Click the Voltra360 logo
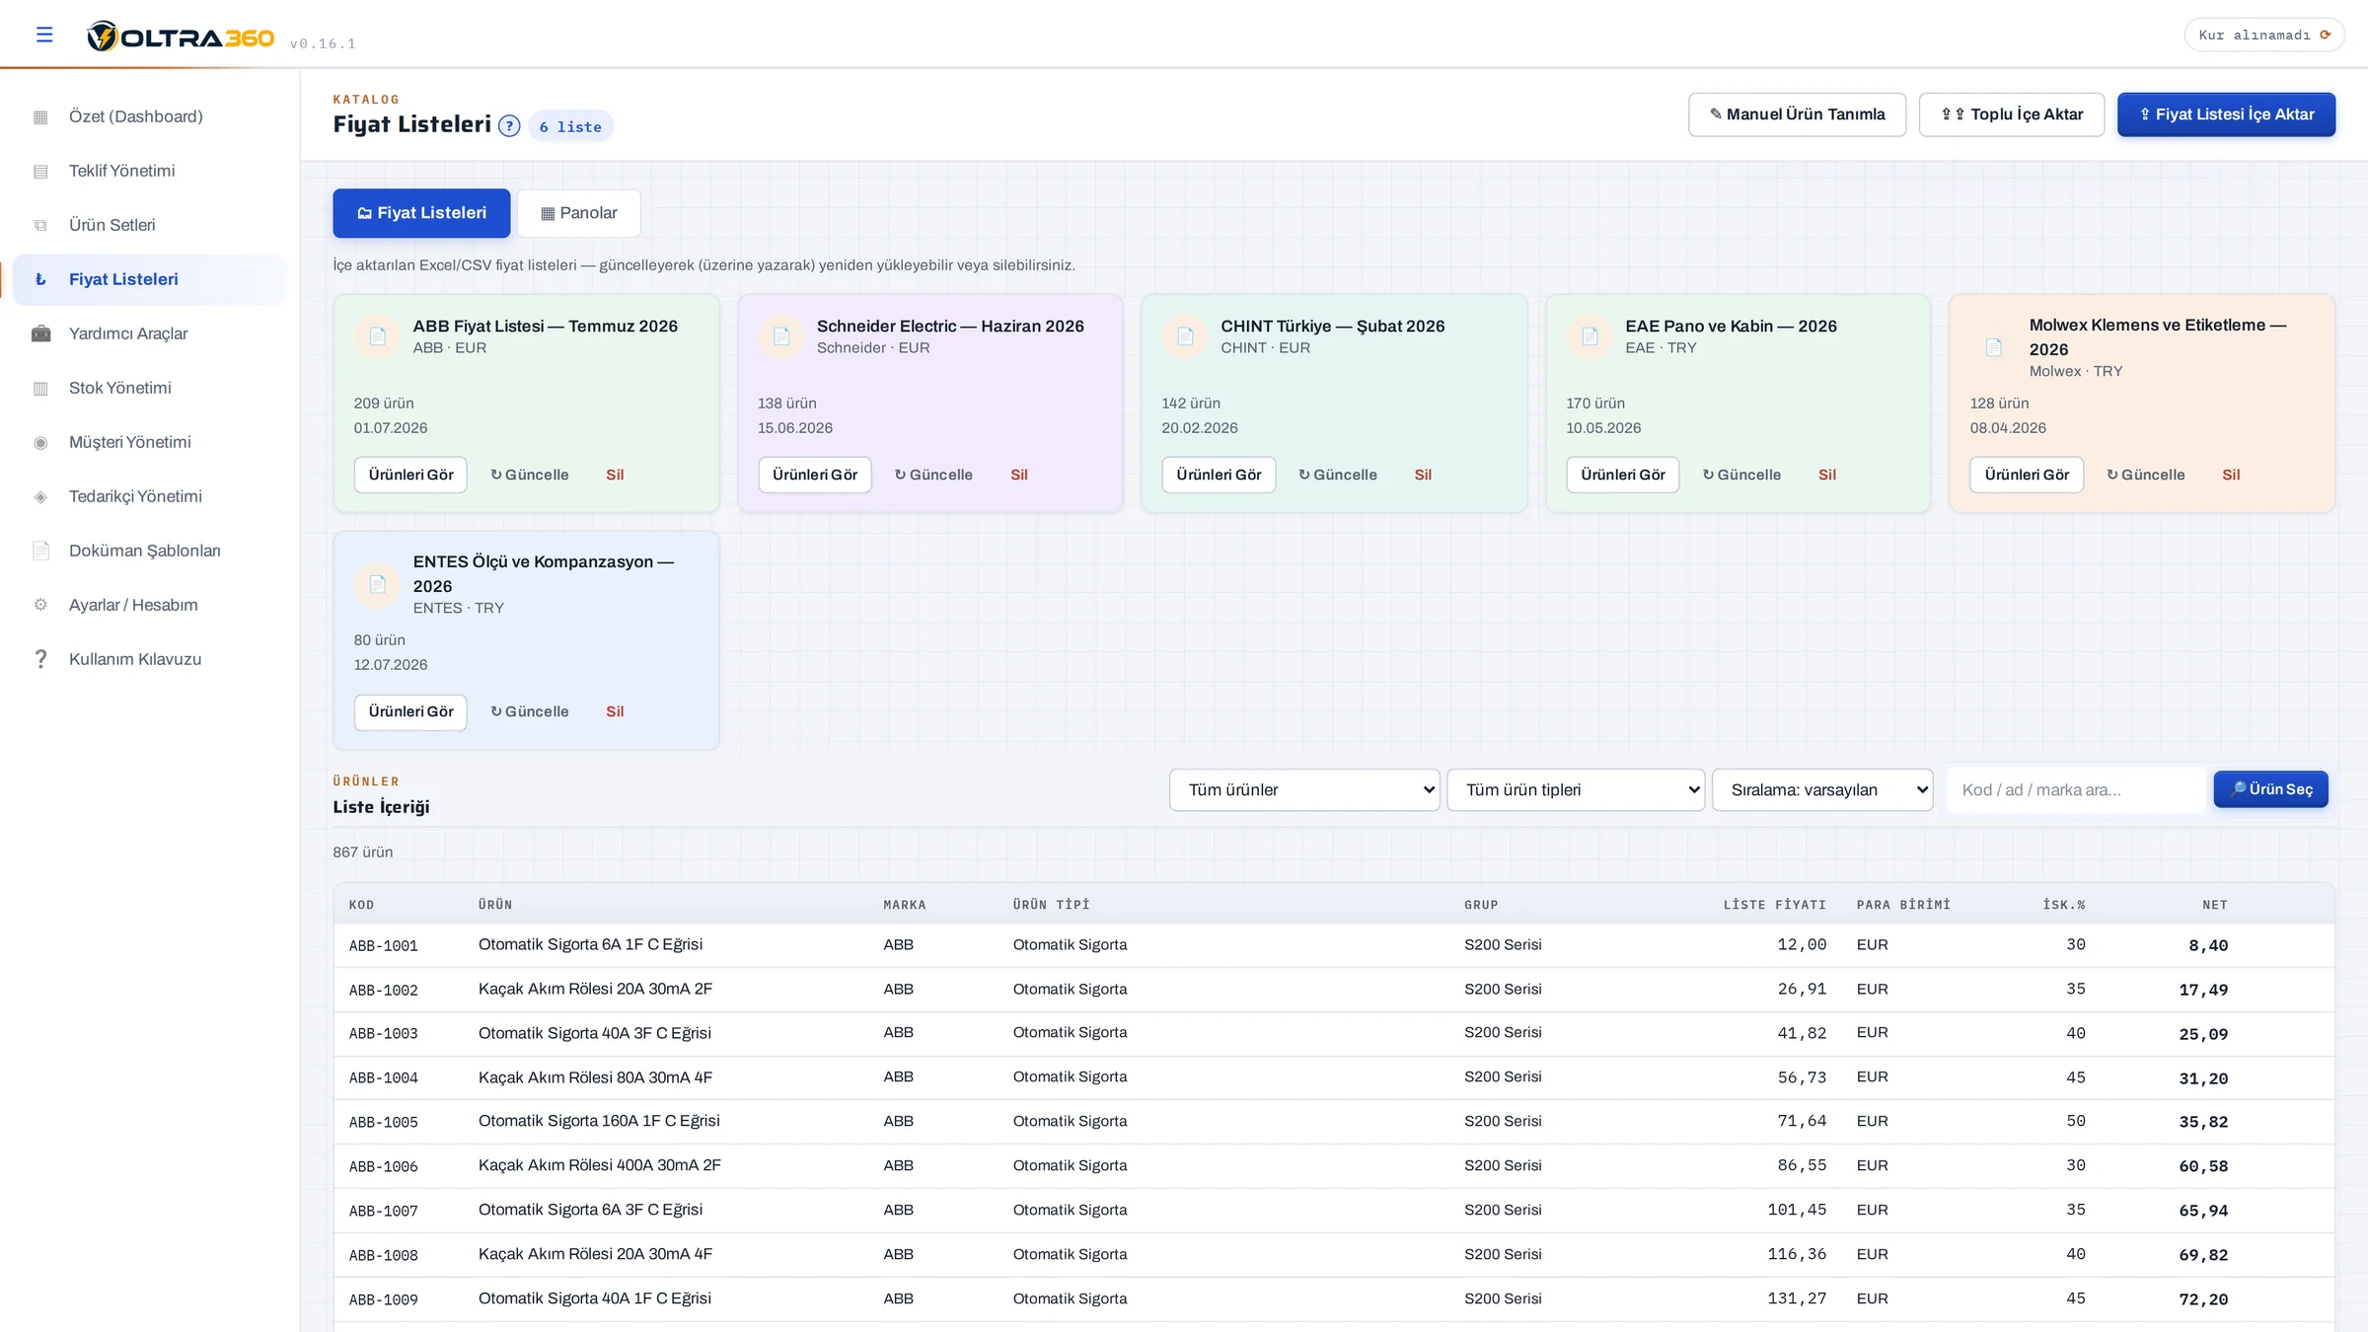2368x1332 pixels. (181, 37)
